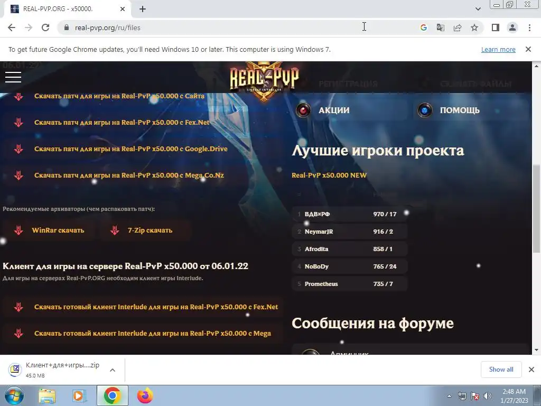Bookmark this page with star
Screen dimensions: 541x406
point(474,27)
